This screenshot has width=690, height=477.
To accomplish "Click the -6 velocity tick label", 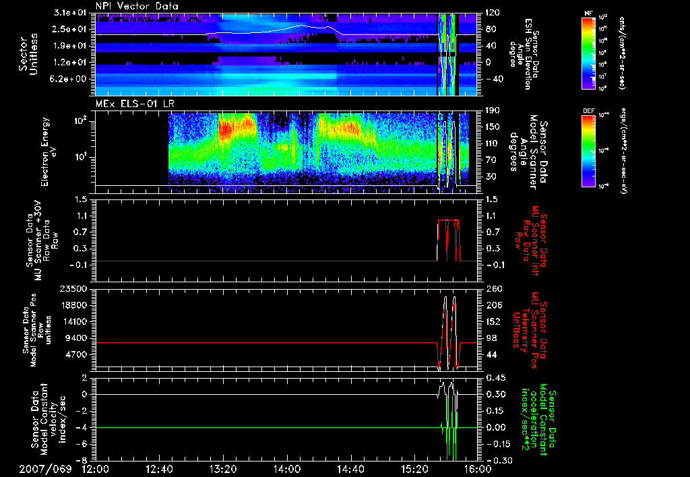I will click(82, 444).
